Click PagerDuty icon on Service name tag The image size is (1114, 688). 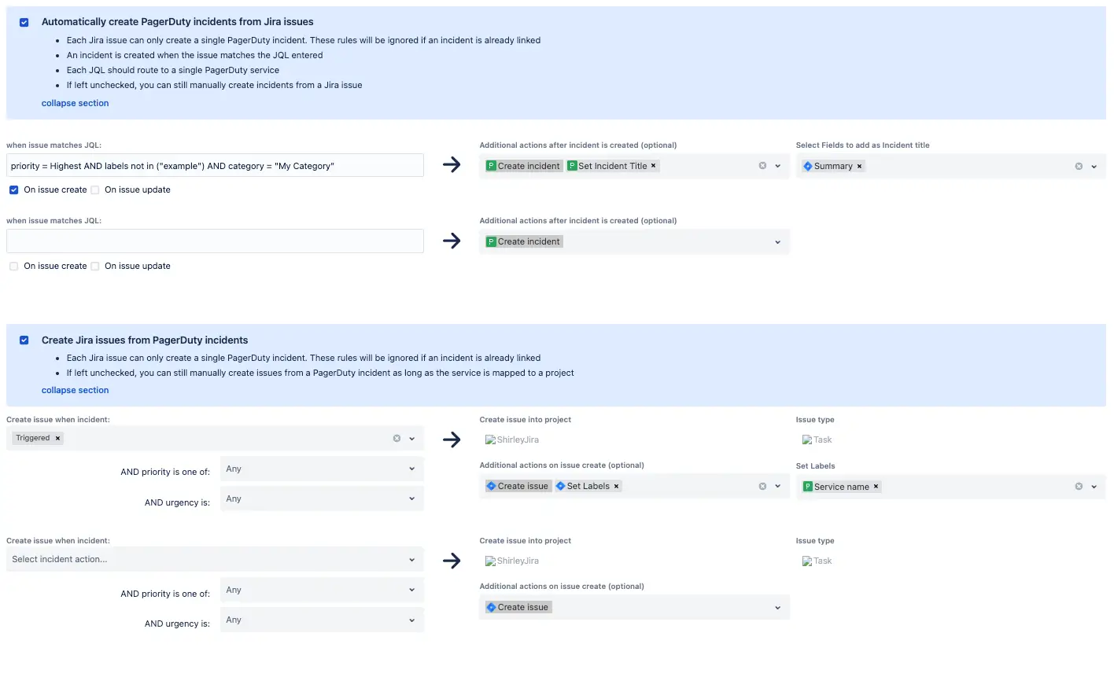tap(808, 487)
